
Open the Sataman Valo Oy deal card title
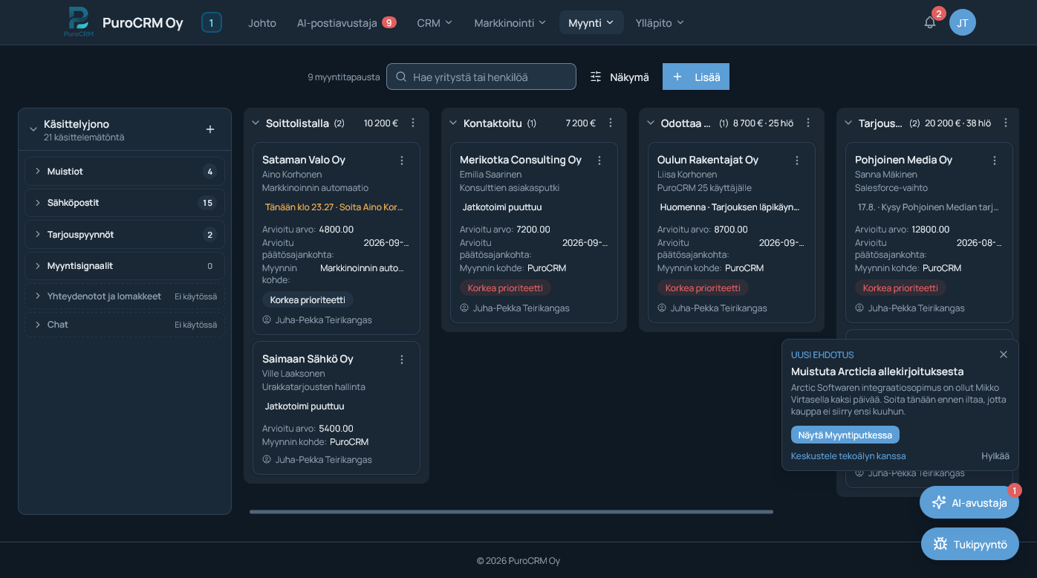pos(304,160)
